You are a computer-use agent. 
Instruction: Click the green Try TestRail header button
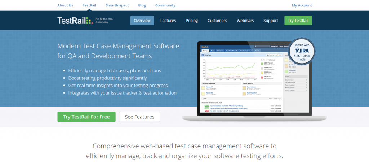click(298, 21)
